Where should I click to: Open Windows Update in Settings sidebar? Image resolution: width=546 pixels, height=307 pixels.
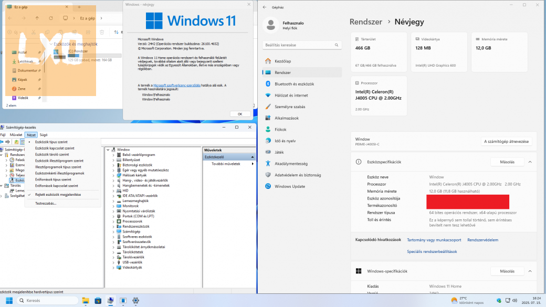click(289, 186)
